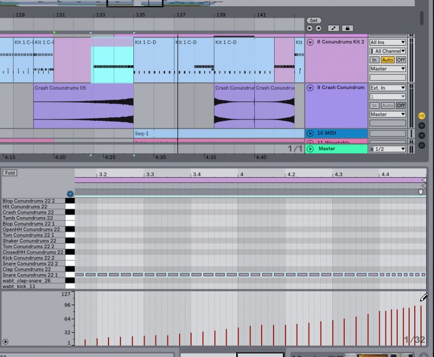The image size is (434, 357).
Task: Select Hit Conundrums 22 drum row
Action: (33, 206)
